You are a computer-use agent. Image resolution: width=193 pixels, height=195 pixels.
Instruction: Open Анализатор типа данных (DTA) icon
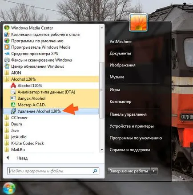click(13, 92)
